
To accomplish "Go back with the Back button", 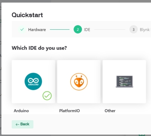I will 23,124.
